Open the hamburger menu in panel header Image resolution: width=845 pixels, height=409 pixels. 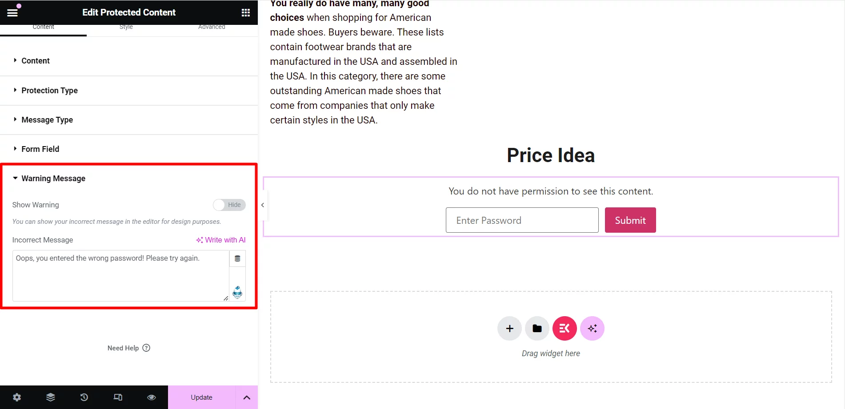12,12
